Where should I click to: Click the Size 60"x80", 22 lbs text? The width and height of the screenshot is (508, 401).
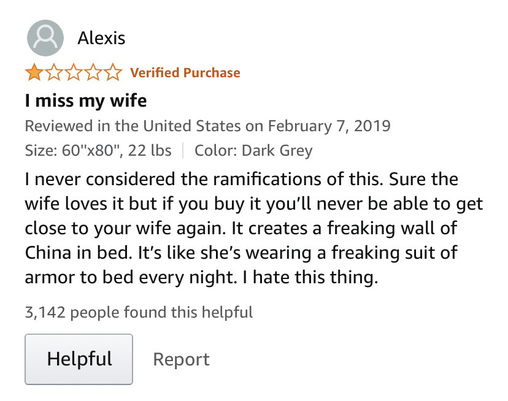(x=98, y=150)
